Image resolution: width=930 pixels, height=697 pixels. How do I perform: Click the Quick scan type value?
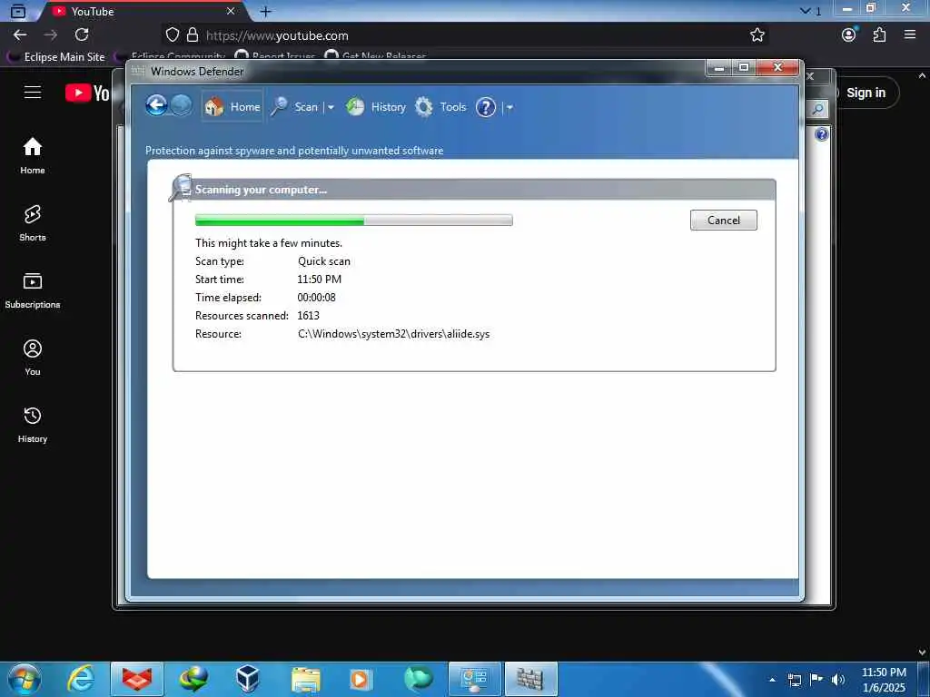click(324, 261)
